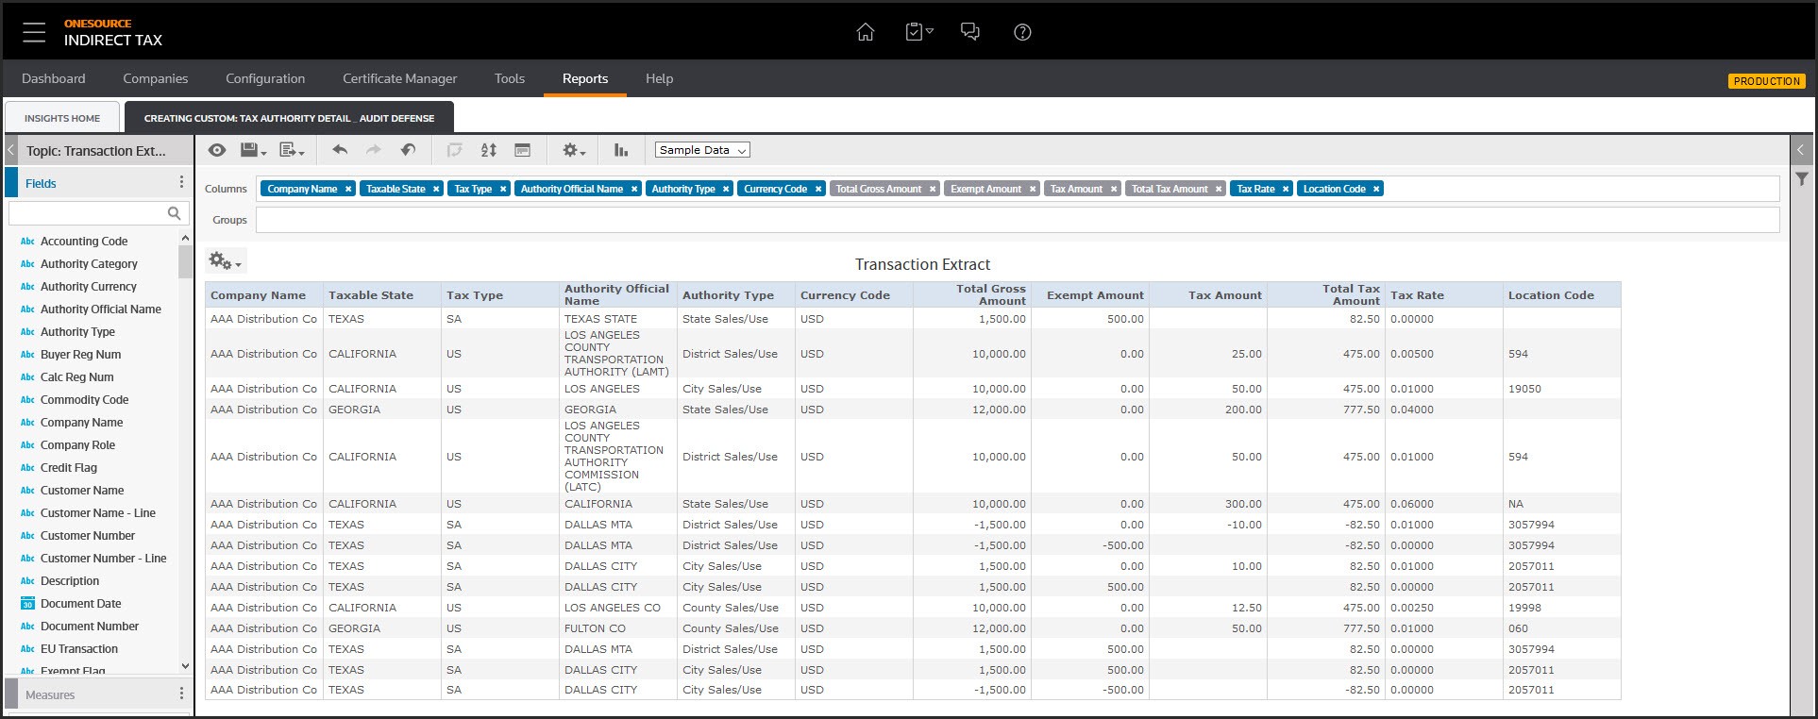Image resolution: width=1818 pixels, height=719 pixels.
Task: Click the sort A-Z toolbar icon
Action: point(488,150)
